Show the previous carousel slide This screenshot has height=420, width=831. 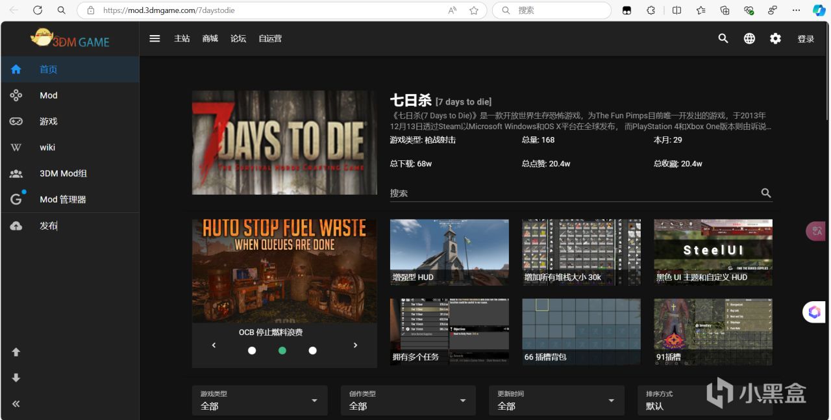[x=214, y=345]
